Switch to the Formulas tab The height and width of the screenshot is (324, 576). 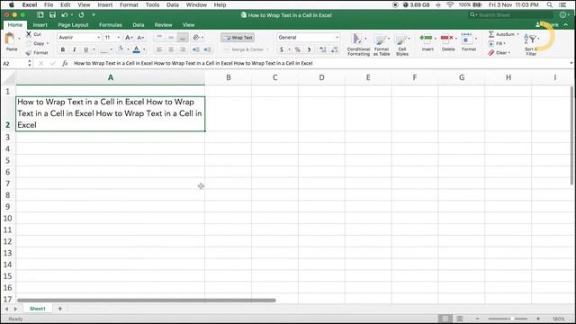pos(111,25)
